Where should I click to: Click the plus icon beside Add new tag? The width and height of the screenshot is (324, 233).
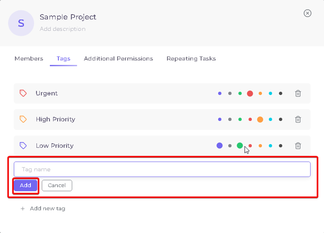[x=23, y=209]
